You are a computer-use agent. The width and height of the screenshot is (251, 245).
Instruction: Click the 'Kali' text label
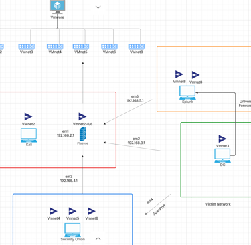[29, 145]
